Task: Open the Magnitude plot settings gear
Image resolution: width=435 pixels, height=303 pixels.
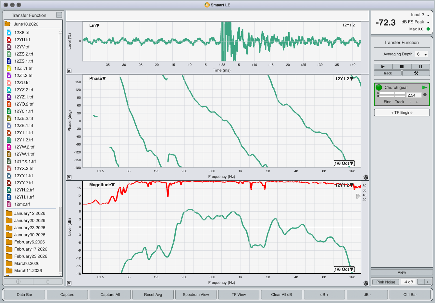Action: point(366,283)
